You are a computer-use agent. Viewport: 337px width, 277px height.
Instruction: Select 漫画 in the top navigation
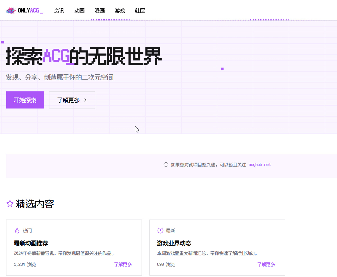coord(100,11)
